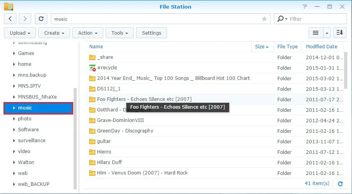Select the video folder in the tree
The width and height of the screenshot is (352, 194).
point(24,151)
